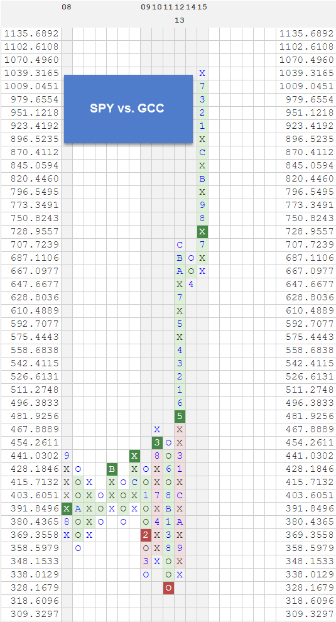Click the blue X in 467.8889 row

157,429
